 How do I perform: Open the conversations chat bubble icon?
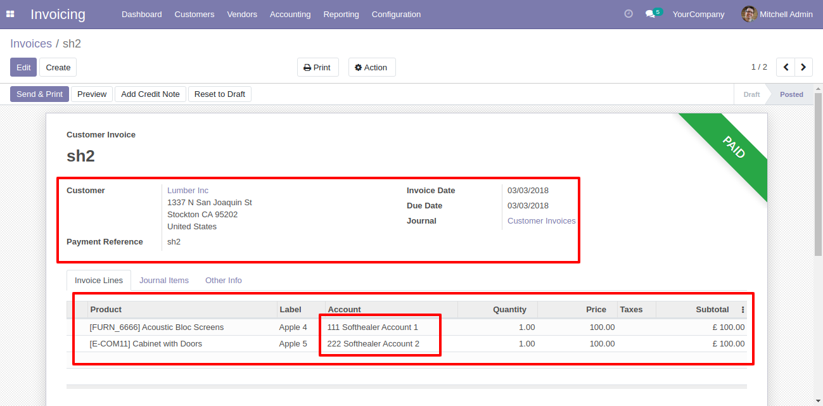point(650,14)
